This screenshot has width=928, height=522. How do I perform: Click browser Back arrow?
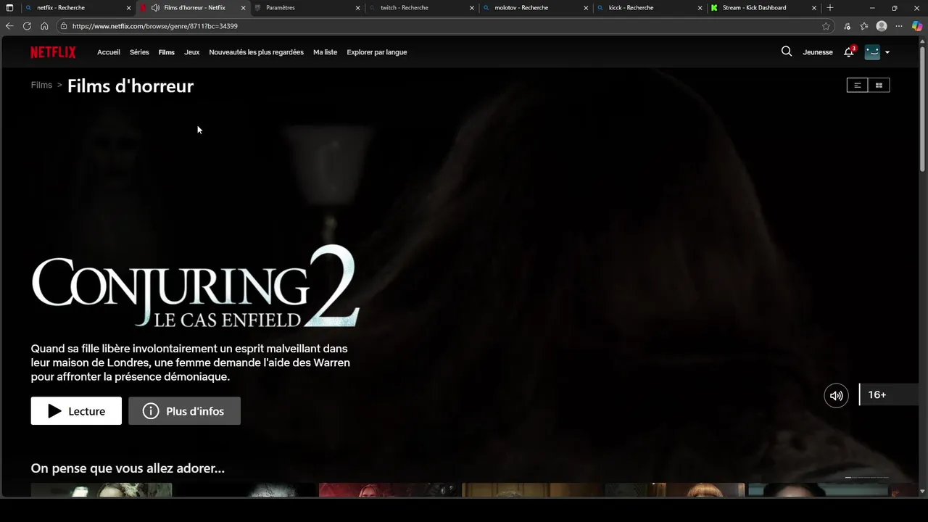pyautogui.click(x=9, y=26)
